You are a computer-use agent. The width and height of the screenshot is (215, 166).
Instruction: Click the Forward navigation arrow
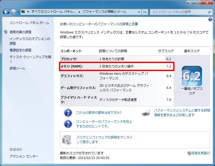[14, 12]
